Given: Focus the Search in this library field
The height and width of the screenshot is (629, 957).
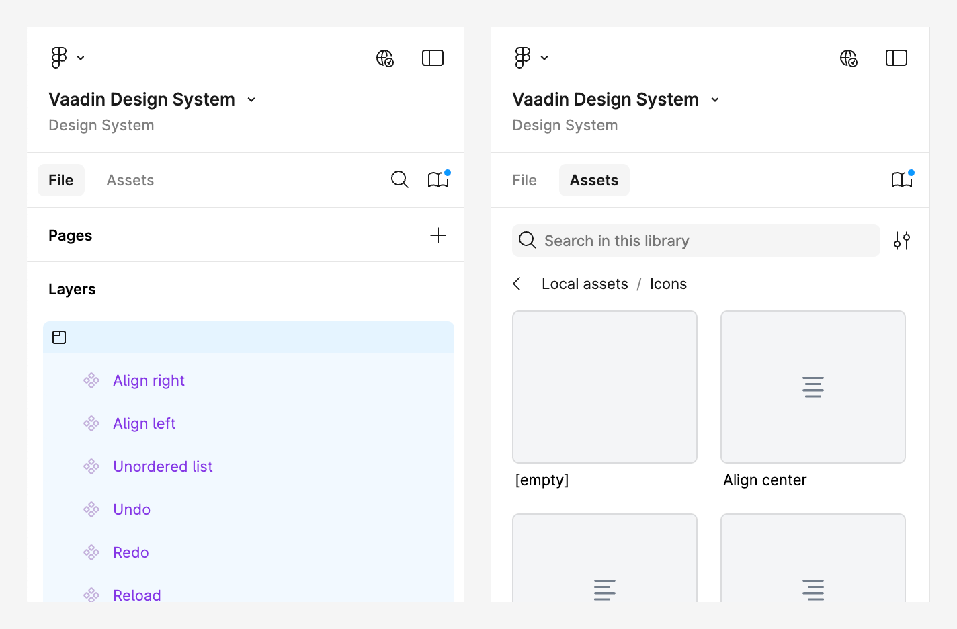Looking at the screenshot, I should [x=696, y=241].
